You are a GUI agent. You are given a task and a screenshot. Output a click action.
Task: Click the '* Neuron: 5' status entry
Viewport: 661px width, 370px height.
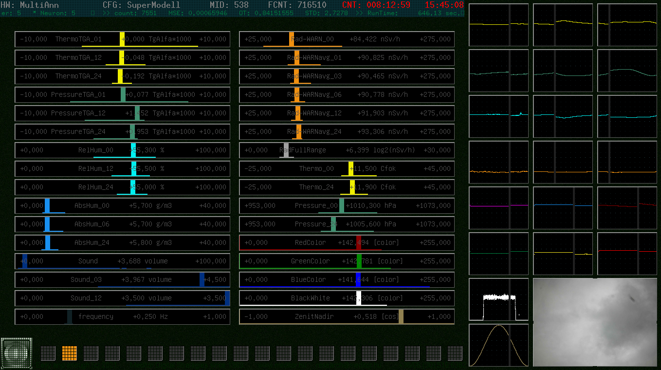pyautogui.click(x=54, y=13)
